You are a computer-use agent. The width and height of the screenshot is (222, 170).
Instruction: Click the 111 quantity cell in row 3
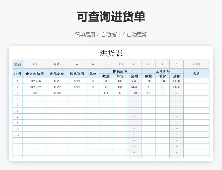coord(106,93)
